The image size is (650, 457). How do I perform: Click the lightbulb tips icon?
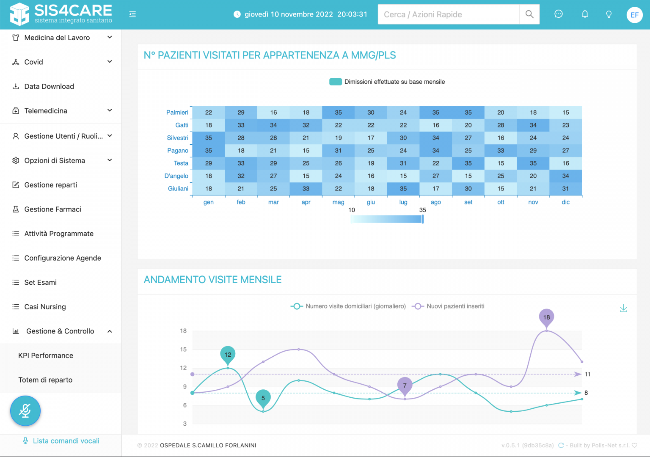coord(609,14)
